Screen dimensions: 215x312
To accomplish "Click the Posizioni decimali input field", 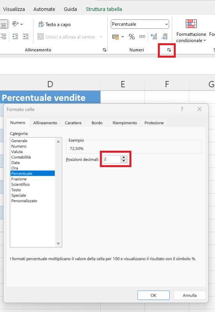I will [x=112, y=159].
